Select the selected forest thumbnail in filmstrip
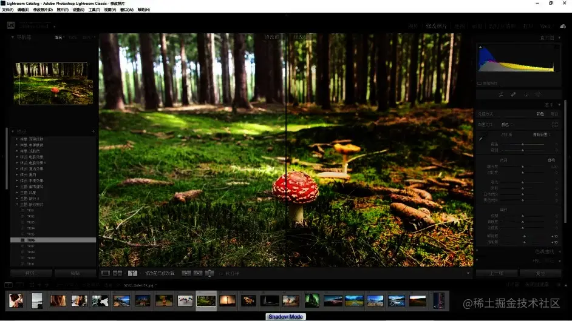 point(206,300)
